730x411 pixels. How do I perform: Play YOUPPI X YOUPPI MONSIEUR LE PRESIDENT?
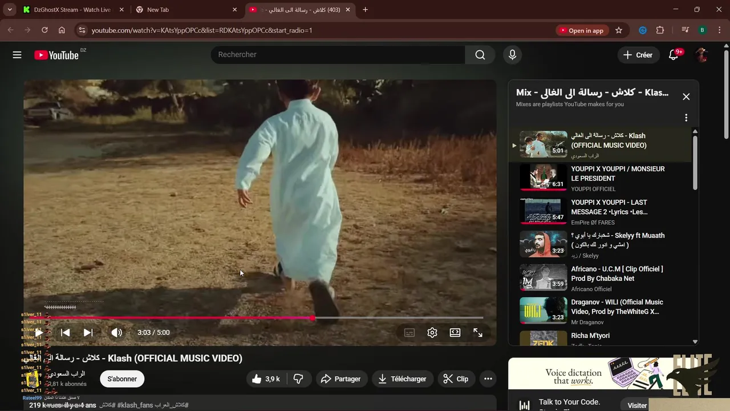tap(599, 179)
